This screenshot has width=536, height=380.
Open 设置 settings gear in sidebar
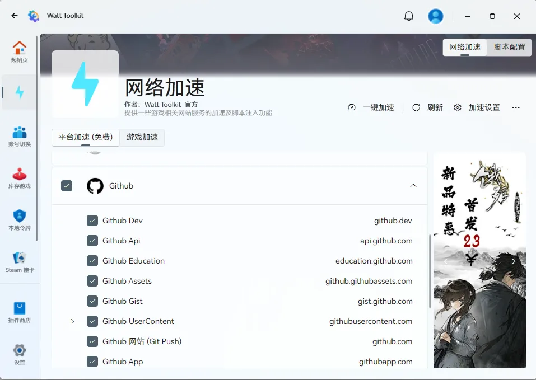pos(20,354)
